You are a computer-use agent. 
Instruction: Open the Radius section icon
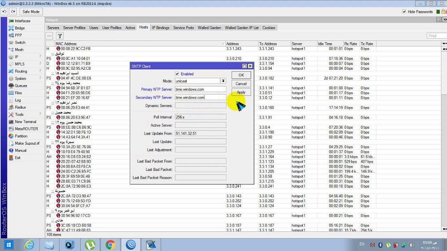[x=12, y=107]
